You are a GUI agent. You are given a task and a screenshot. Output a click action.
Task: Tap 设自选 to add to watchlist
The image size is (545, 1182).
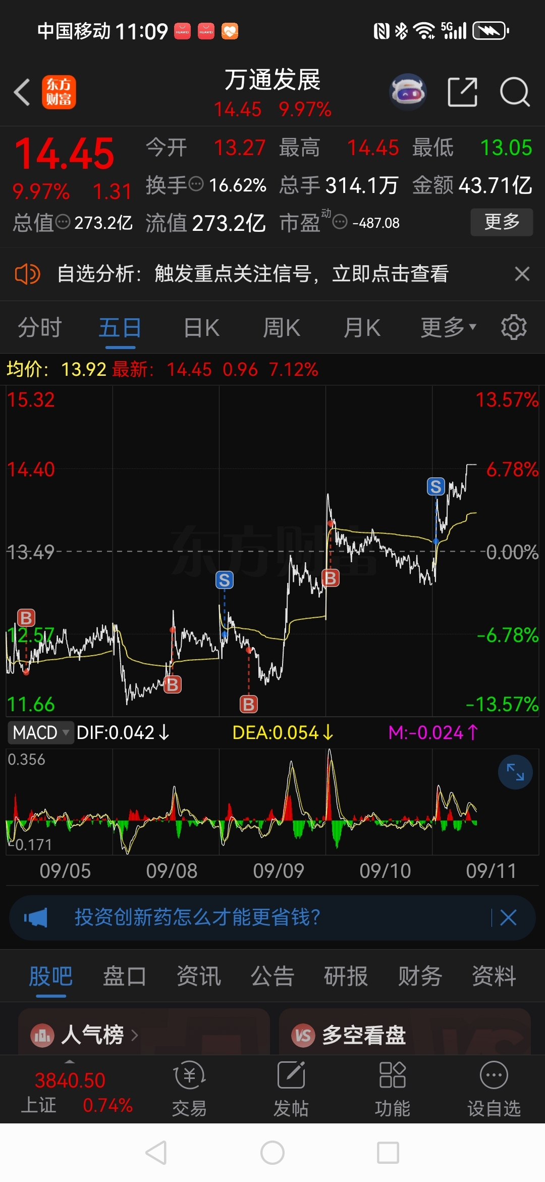click(x=494, y=1089)
